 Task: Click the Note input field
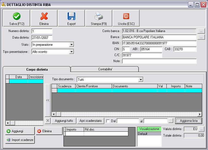[159, 61]
